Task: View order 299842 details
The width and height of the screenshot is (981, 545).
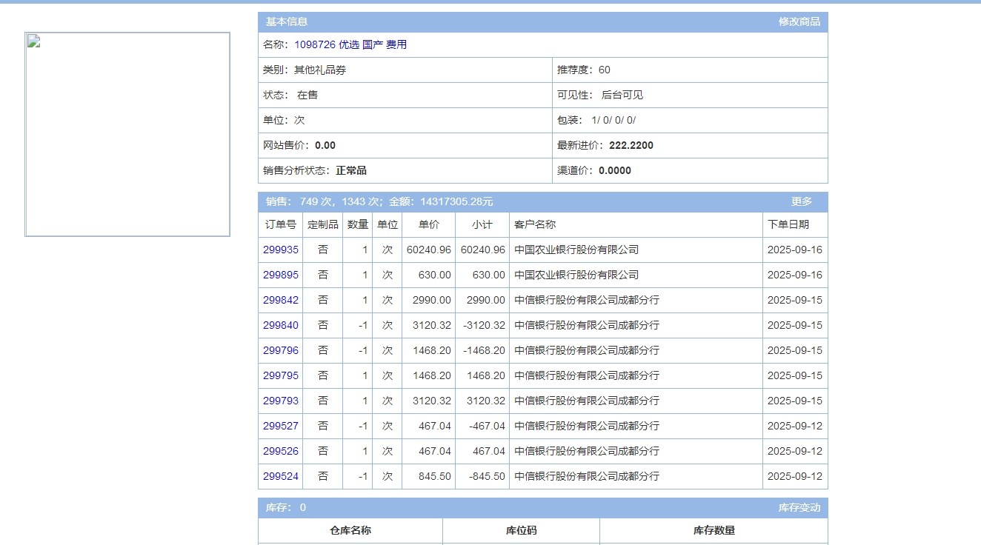Action: pyautogui.click(x=280, y=301)
